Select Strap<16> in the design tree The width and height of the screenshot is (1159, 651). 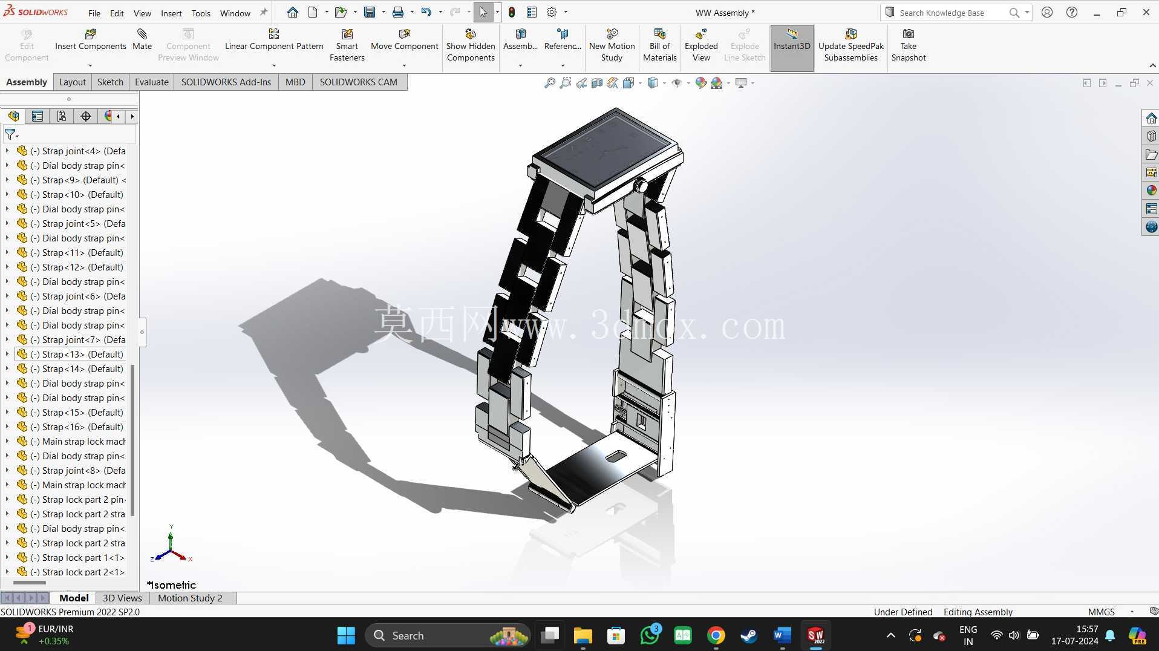point(77,427)
